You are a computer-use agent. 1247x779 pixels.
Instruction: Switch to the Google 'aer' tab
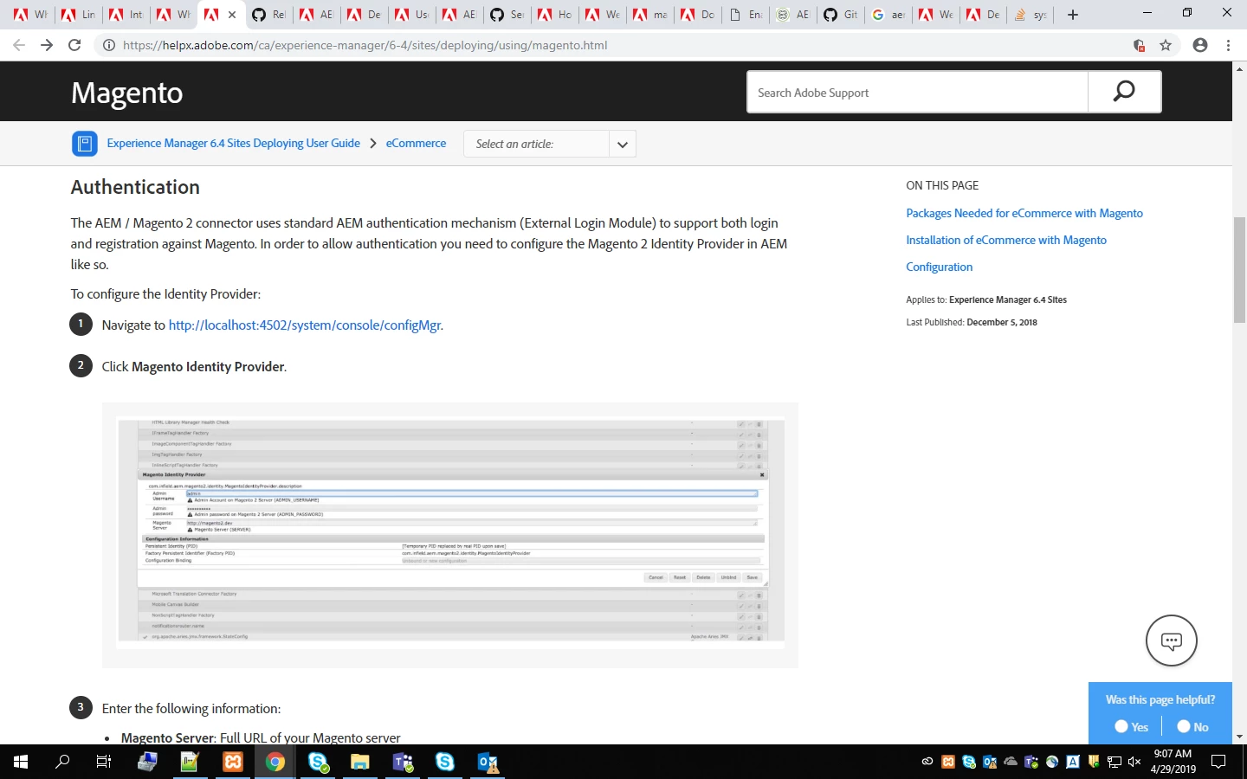[888, 15]
